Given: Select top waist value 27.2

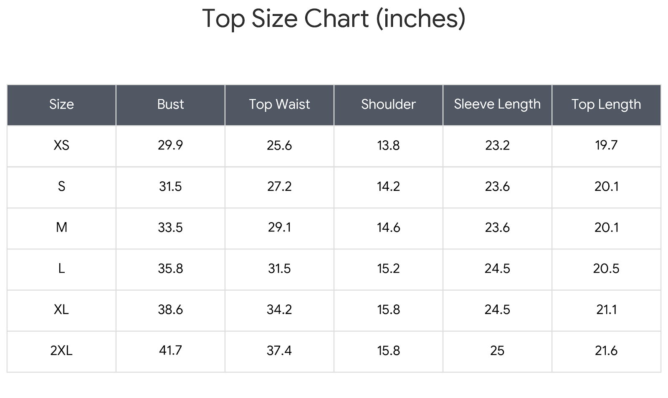Looking at the screenshot, I should coord(279,186).
